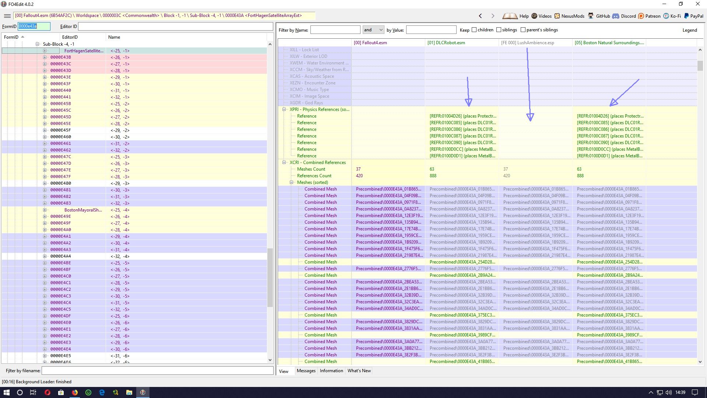Click the Legend button
The width and height of the screenshot is (707, 398).
(x=689, y=30)
